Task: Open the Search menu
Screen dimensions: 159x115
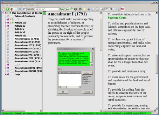Action: pos(17,5)
